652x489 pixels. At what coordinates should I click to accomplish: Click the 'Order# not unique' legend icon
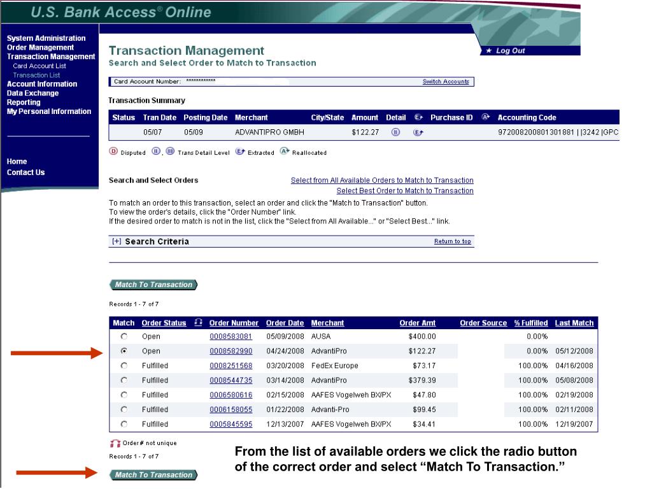point(115,443)
